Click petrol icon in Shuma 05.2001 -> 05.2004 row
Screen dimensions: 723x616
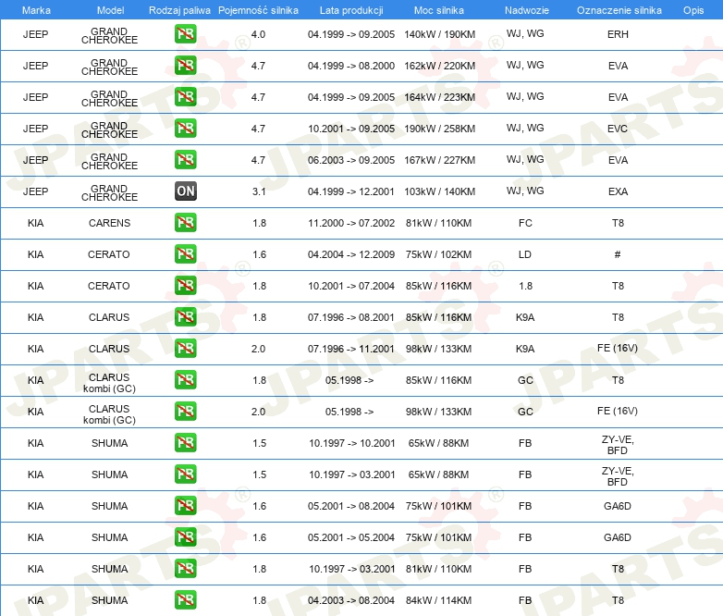tap(185, 537)
